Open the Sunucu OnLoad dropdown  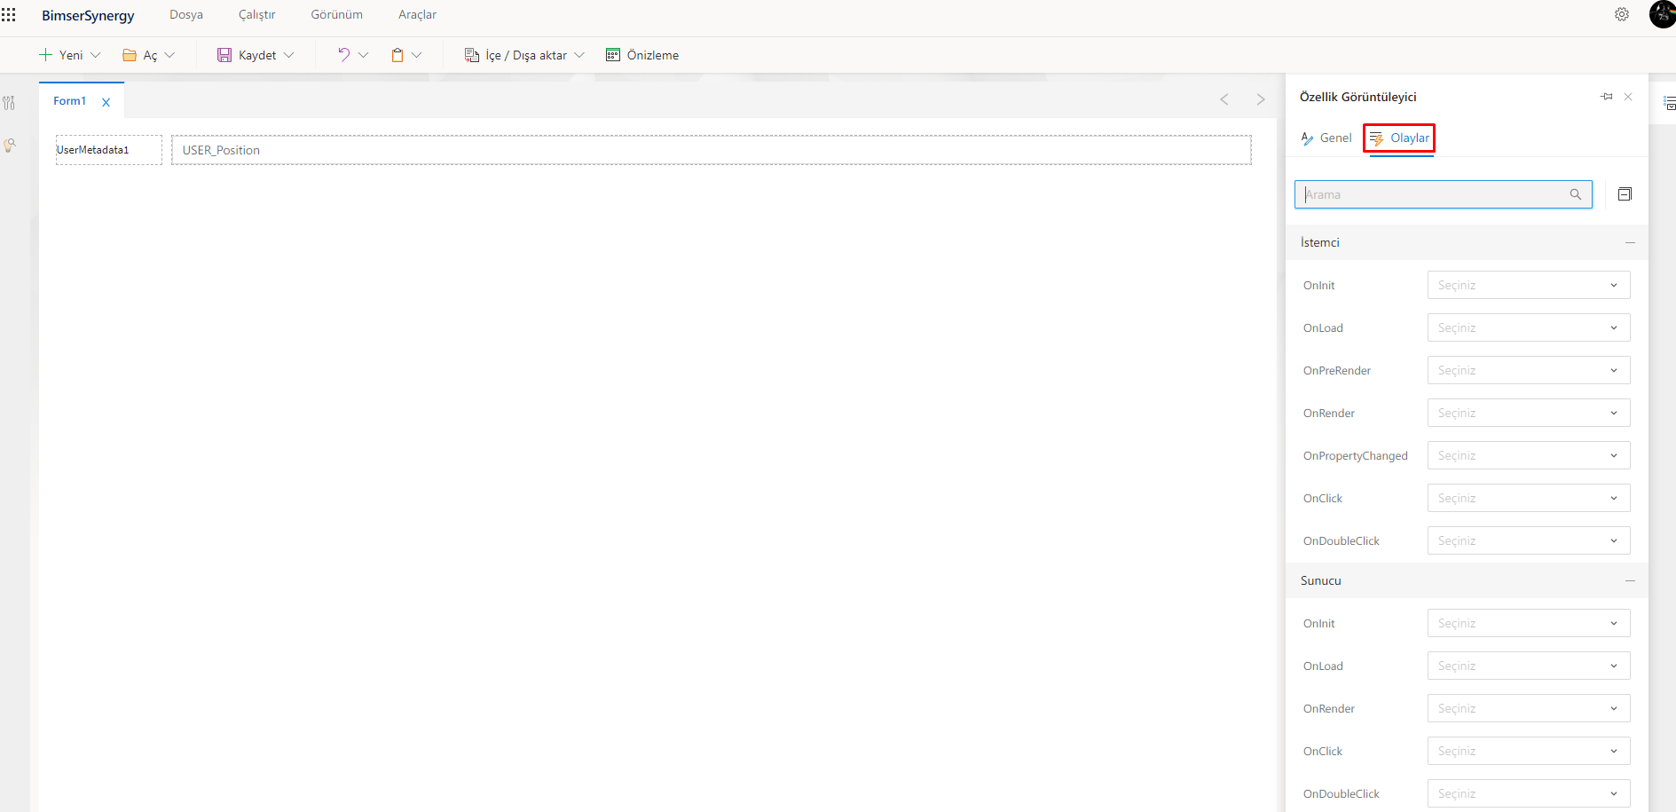click(1529, 666)
